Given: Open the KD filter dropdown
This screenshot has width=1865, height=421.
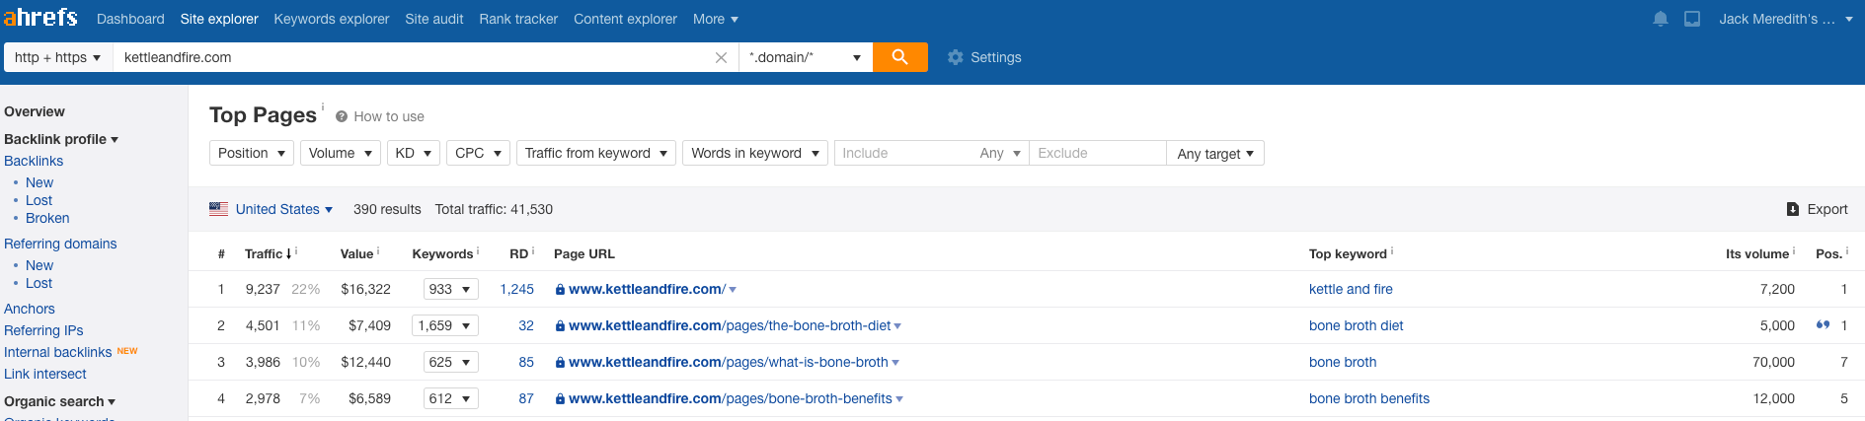Looking at the screenshot, I should pyautogui.click(x=414, y=153).
